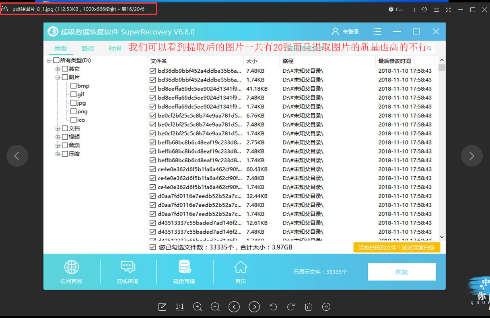The height and width of the screenshot is (318, 490).
Task: Click the file list scrollbar up arrow
Action: click(x=442, y=60)
